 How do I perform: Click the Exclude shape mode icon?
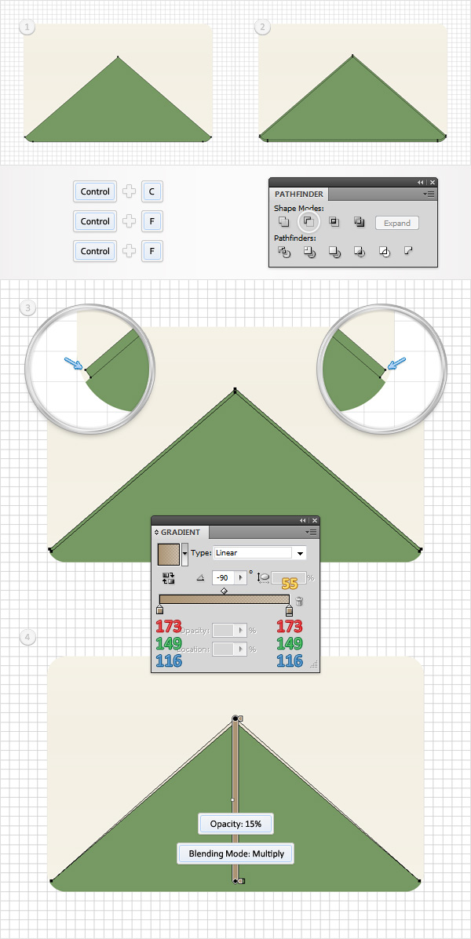[359, 222]
